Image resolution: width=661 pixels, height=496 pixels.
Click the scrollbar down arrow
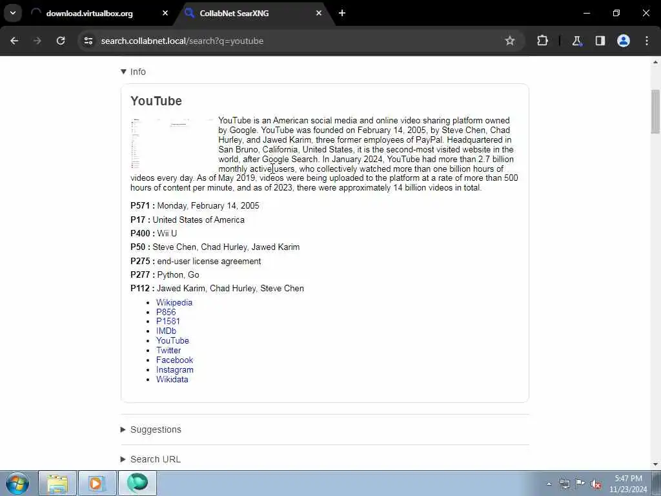click(x=655, y=464)
